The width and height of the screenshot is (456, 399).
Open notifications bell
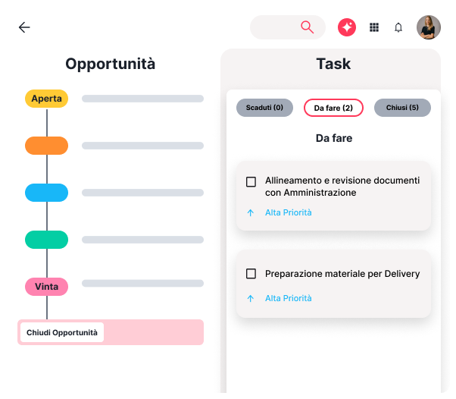398,27
